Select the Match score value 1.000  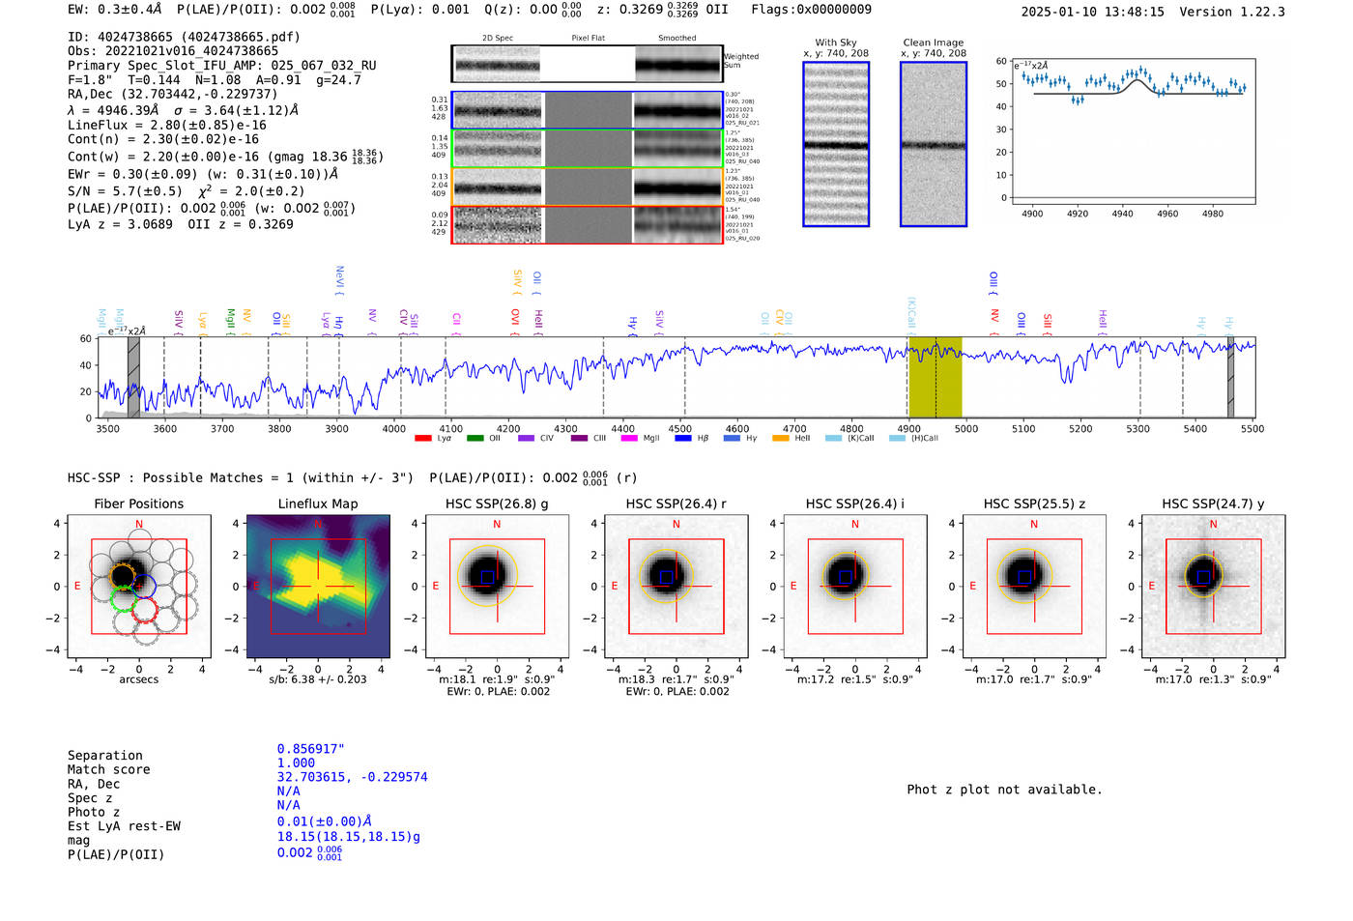pos(296,763)
